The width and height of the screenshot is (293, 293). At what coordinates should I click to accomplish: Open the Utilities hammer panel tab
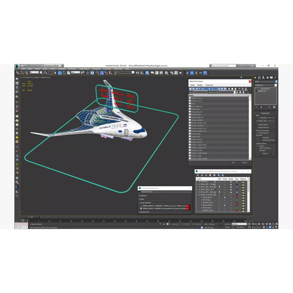275,78
